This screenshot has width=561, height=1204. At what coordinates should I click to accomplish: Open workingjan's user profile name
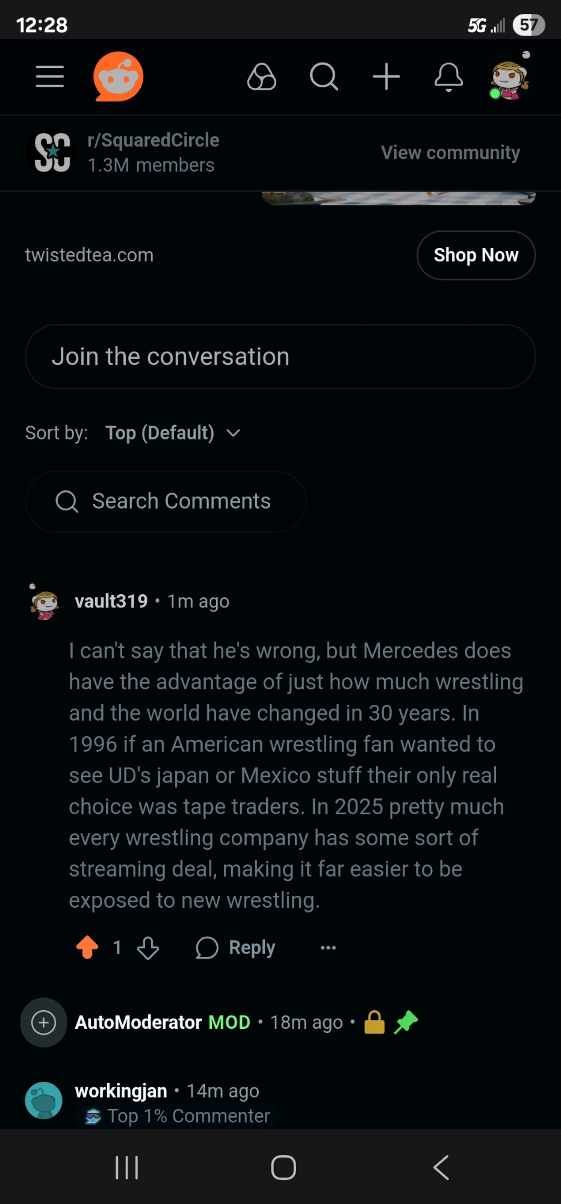point(121,1091)
